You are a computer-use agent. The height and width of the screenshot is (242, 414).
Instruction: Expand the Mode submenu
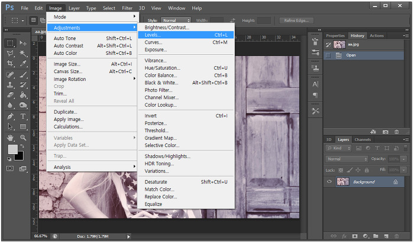[92, 17]
